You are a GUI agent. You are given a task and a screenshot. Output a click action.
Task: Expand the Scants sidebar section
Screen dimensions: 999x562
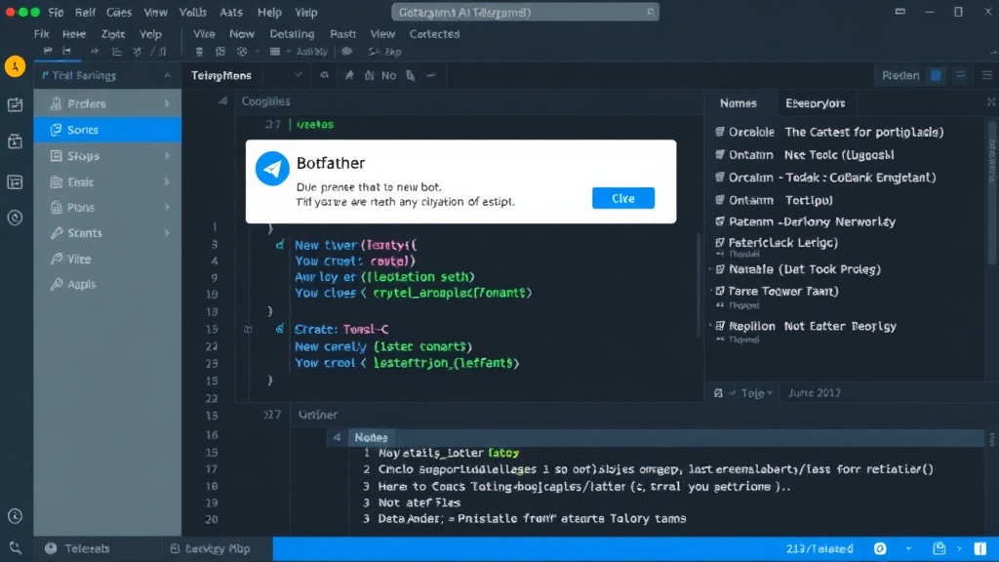(x=167, y=232)
